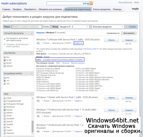Click the ISO icon under Professional VL Build
Image resolution: width=143 pixels, height=137 pixels.
click(38, 116)
